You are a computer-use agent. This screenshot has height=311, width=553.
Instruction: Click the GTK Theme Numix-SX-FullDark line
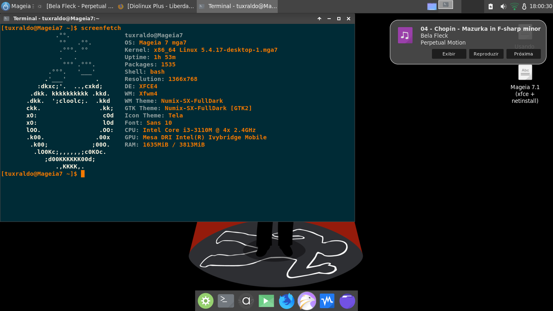tap(188, 108)
